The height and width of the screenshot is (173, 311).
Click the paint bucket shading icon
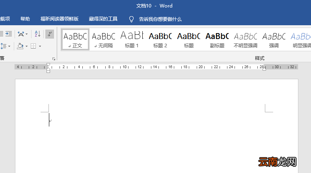(x=20, y=46)
